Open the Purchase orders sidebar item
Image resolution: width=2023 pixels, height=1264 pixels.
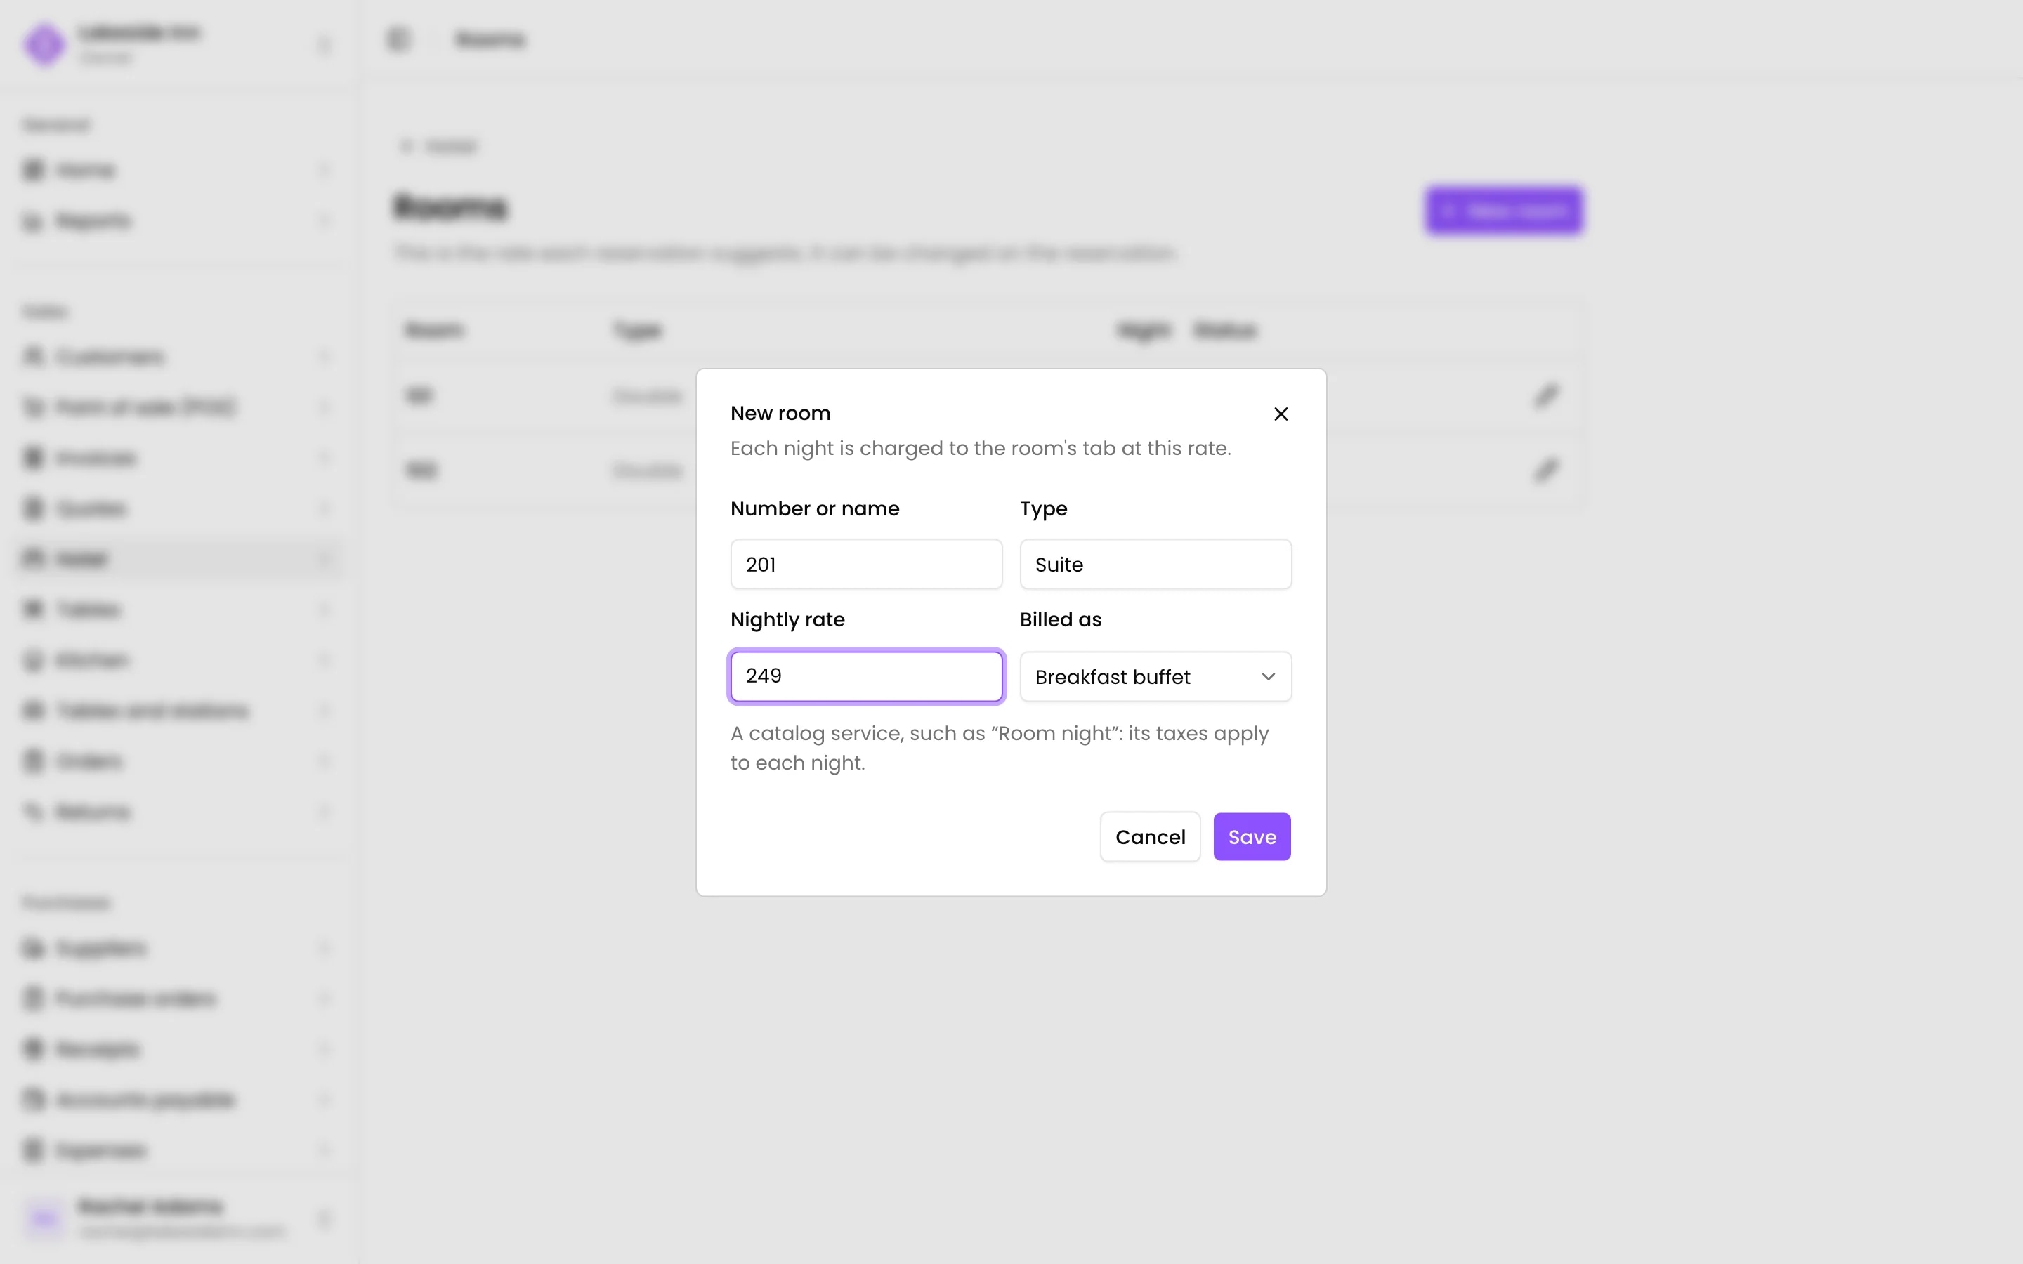pos(178,998)
